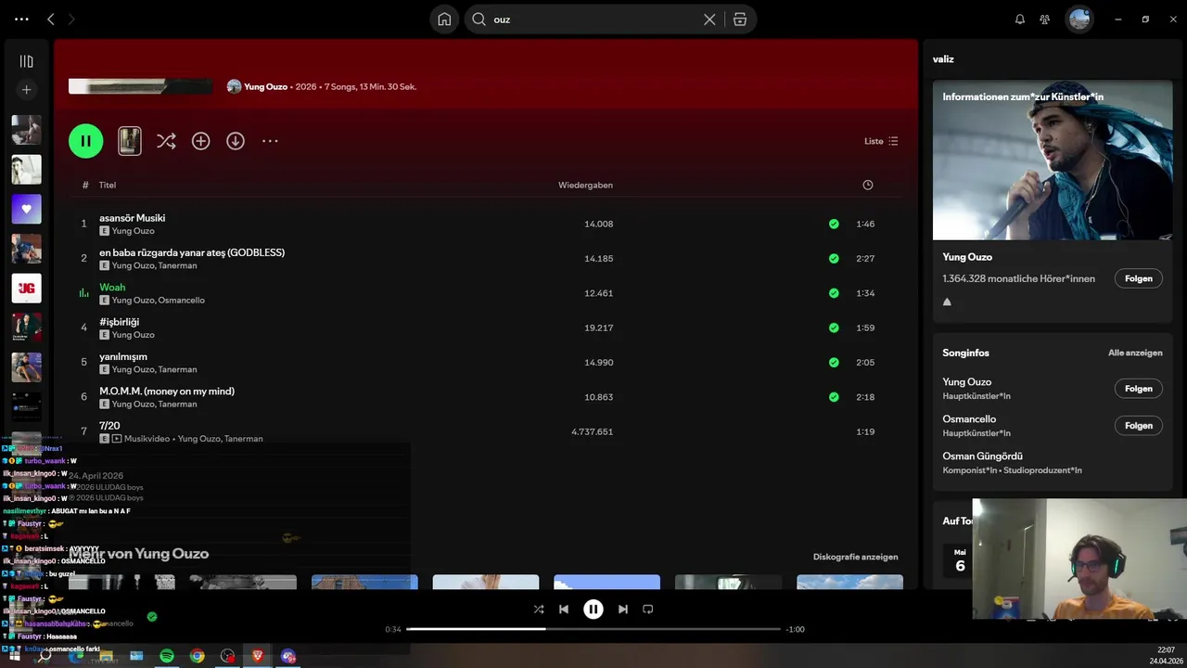
Task: Skip to the next track
Action: point(623,610)
